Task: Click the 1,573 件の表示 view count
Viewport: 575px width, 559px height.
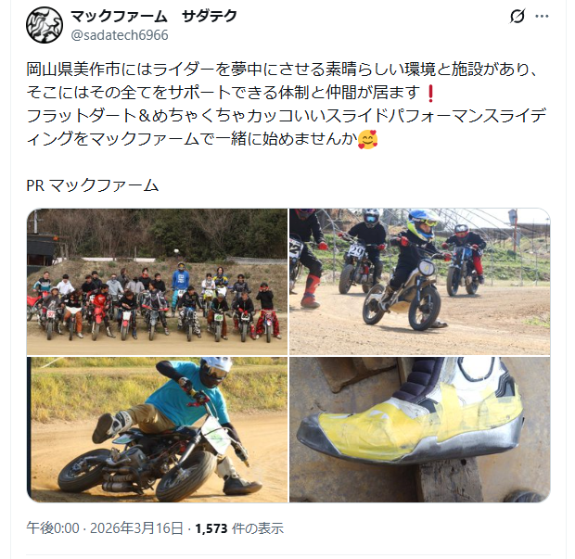Action: 239,528
